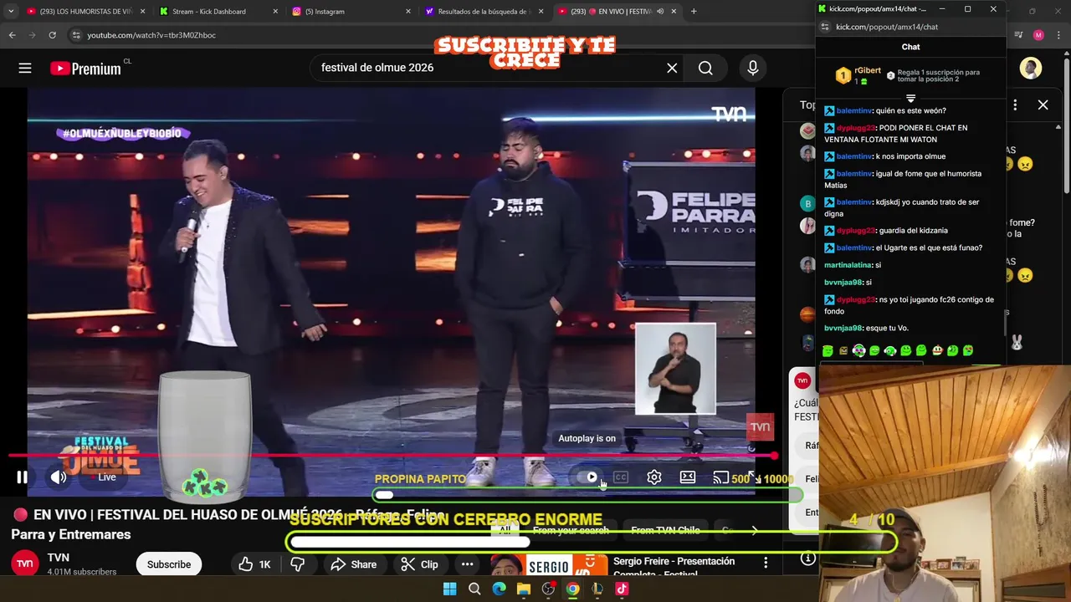Create a Clip of the video
Viewport: 1071px width, 602px height.
point(419,564)
